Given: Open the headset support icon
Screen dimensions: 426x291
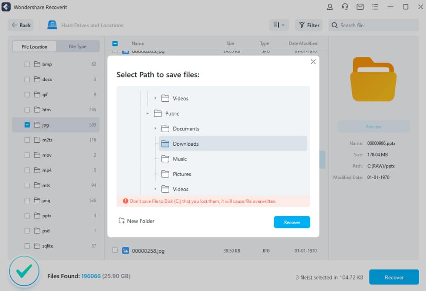Looking at the screenshot, I should 345,7.
